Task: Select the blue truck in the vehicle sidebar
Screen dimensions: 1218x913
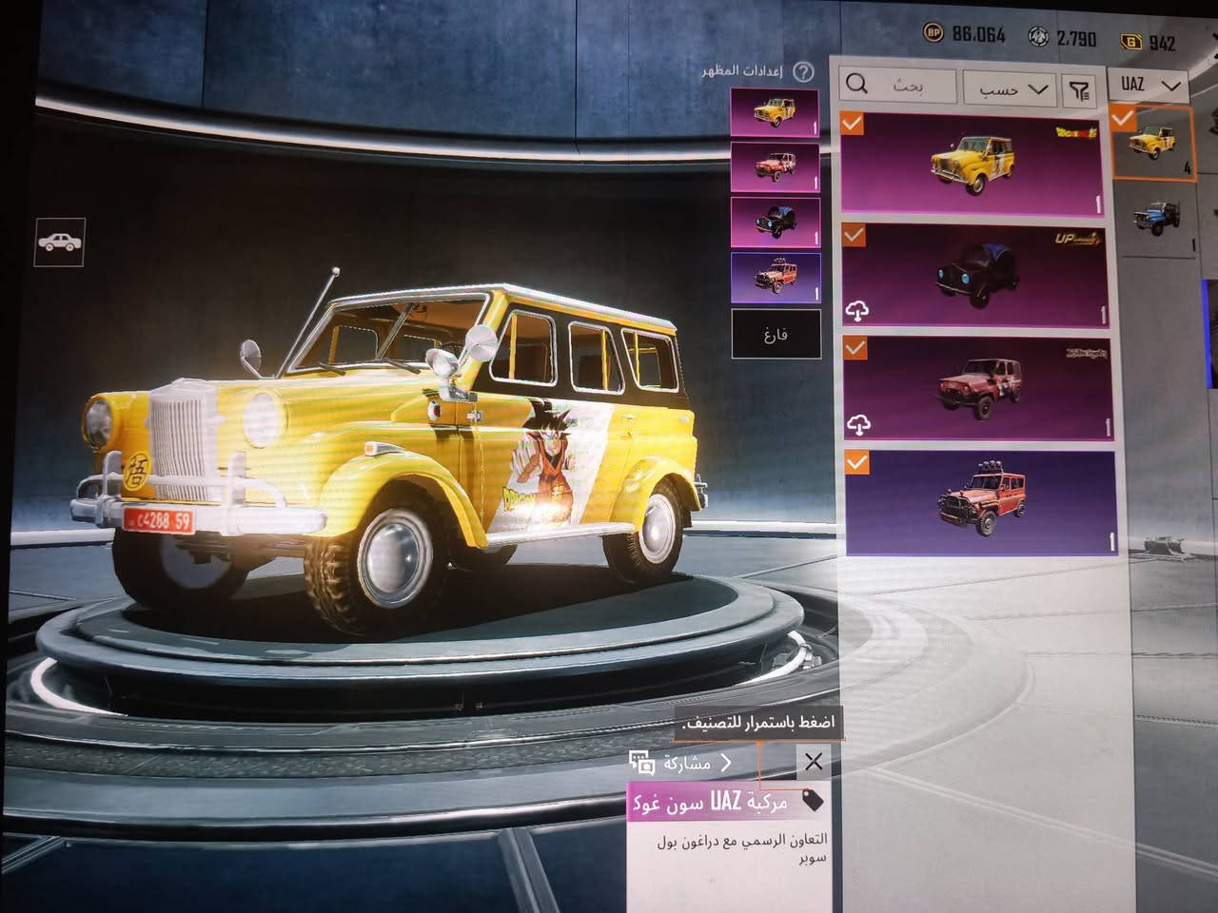Action: pyautogui.click(x=1159, y=221)
